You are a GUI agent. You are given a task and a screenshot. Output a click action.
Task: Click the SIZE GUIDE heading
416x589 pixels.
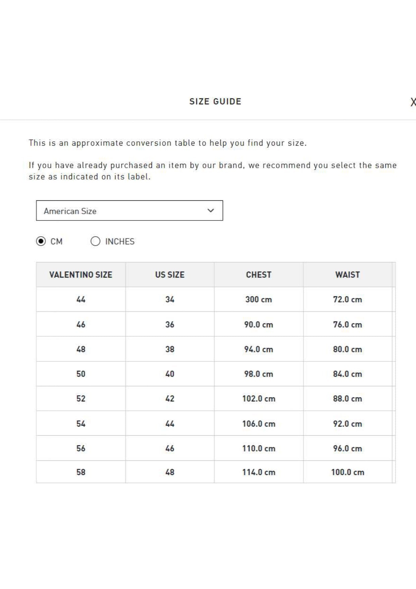[x=215, y=102]
